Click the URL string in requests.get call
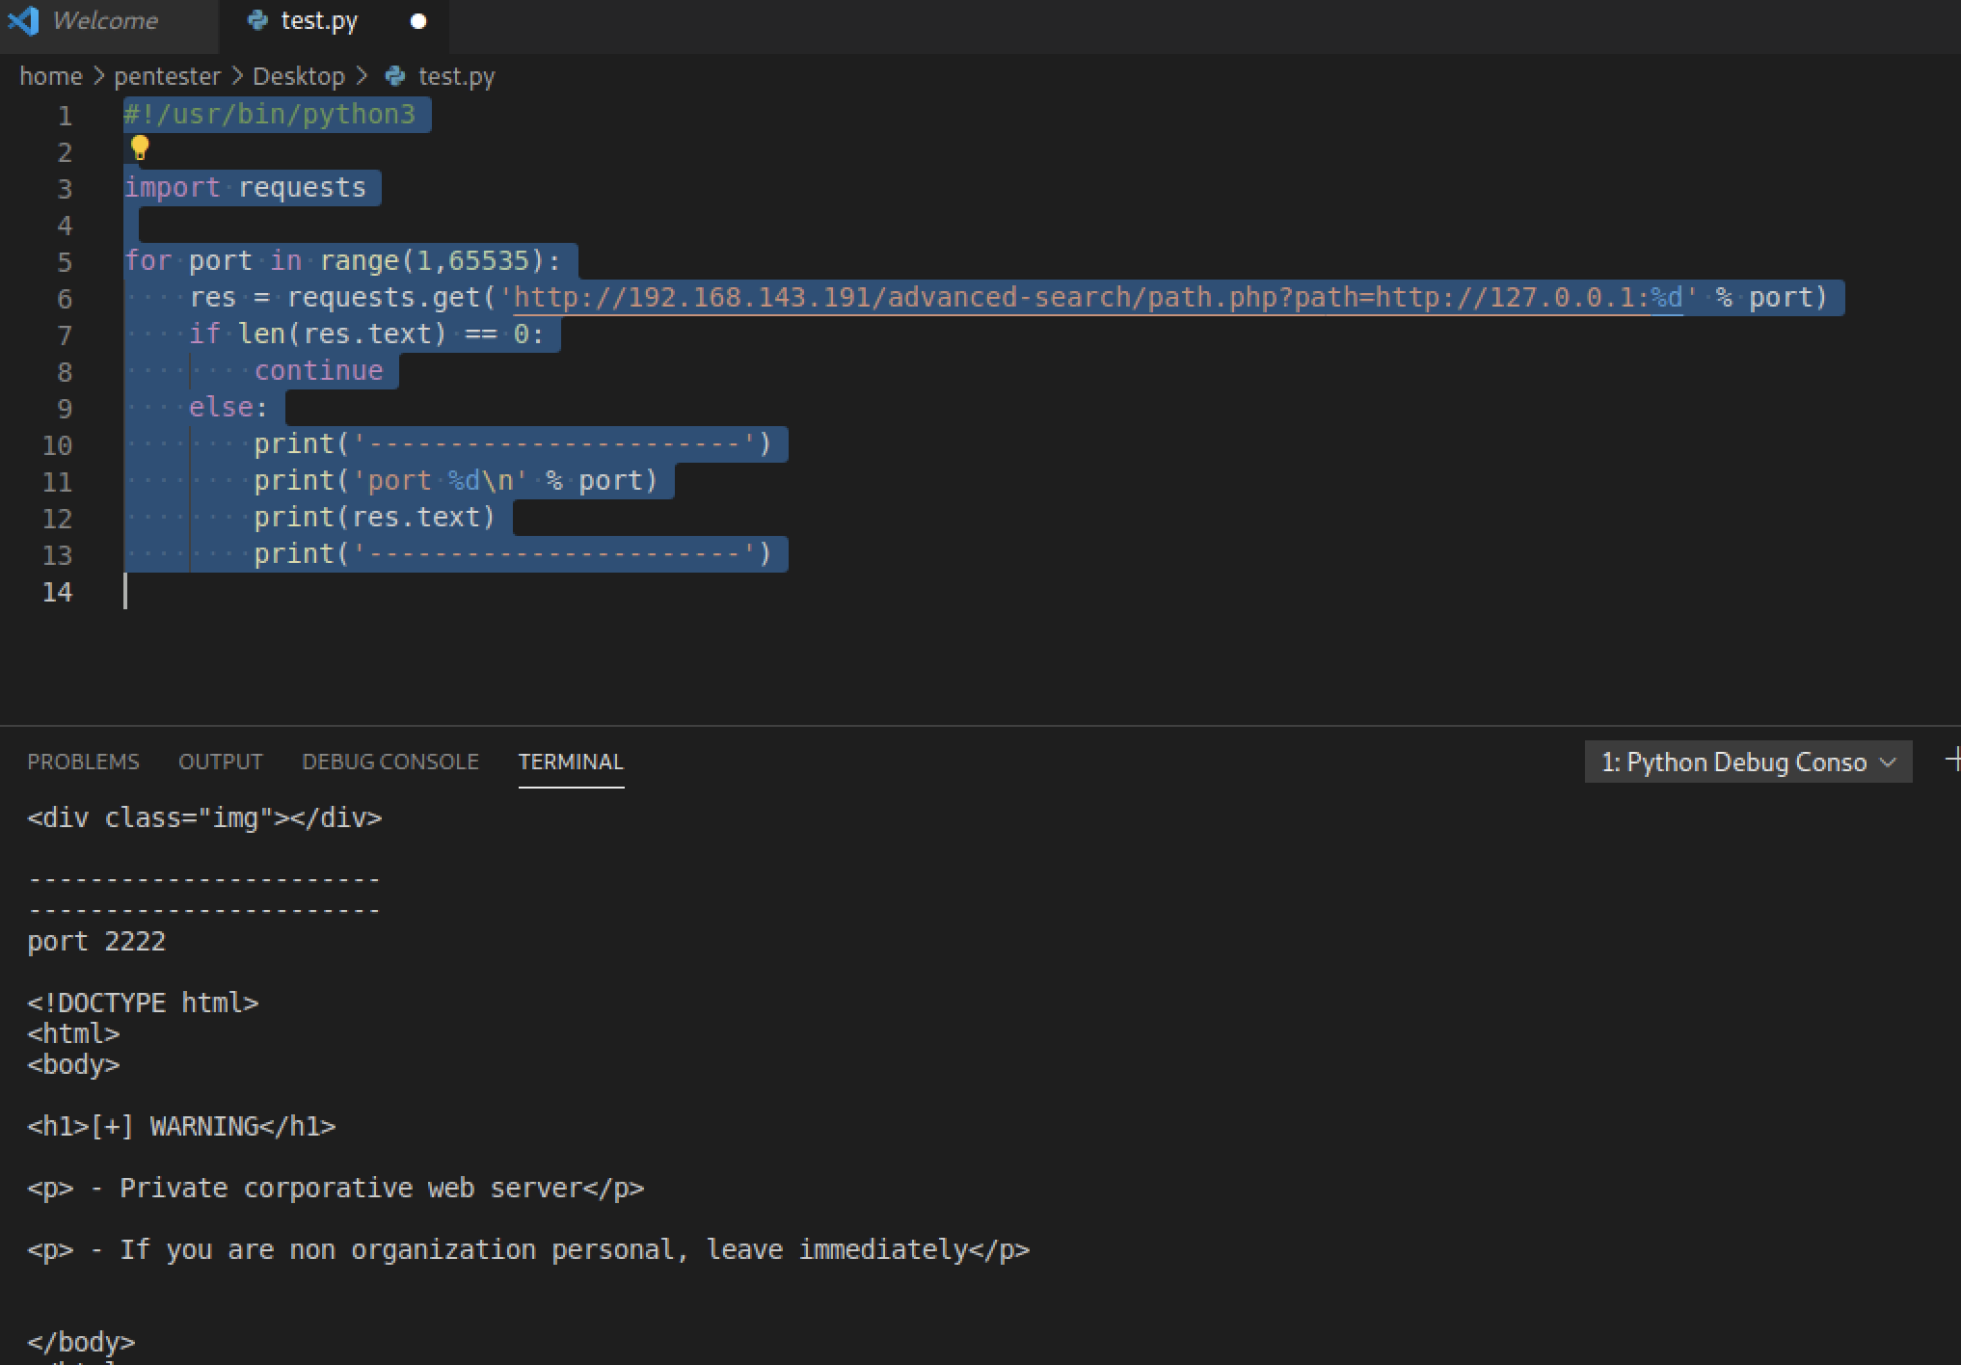 click(x=1098, y=298)
